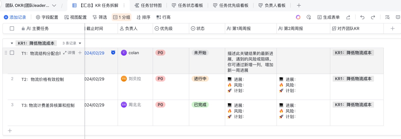This screenshot has width=401, height=139.
Task: Click the 负责人 column header
Action: pos(135,28)
